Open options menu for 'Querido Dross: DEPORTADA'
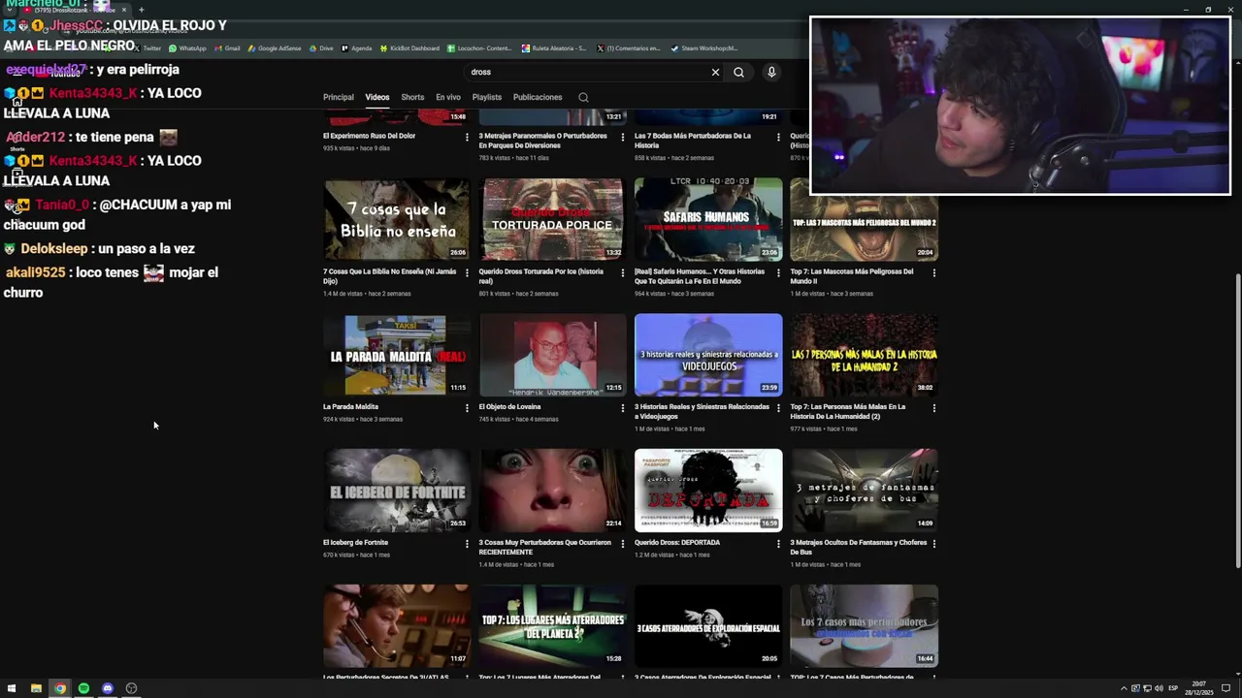The width and height of the screenshot is (1242, 698). click(778, 544)
